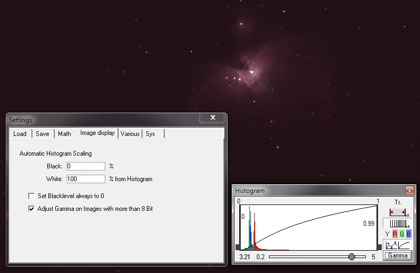Click the Black percentage input field
Viewport: 420px width, 273px height.
pyautogui.click(x=86, y=166)
